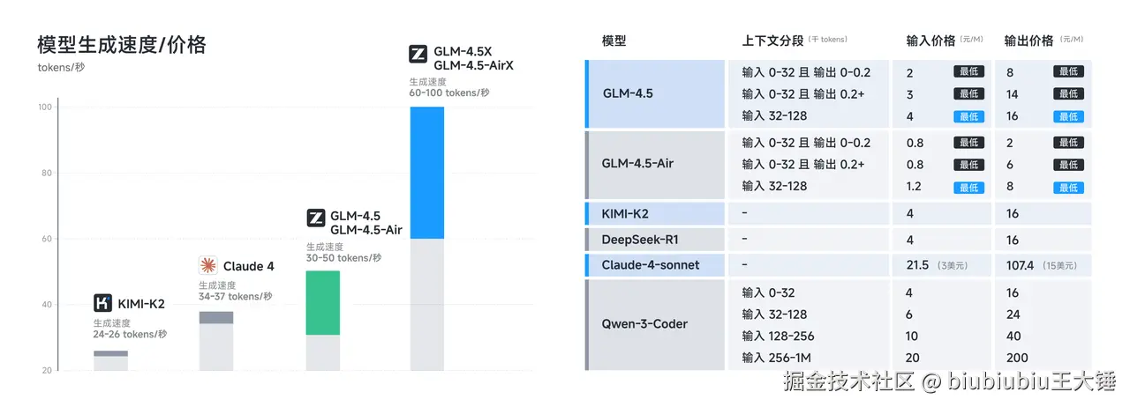
Task: Select the green GLM-4.5 speed bar
Action: pos(322,302)
